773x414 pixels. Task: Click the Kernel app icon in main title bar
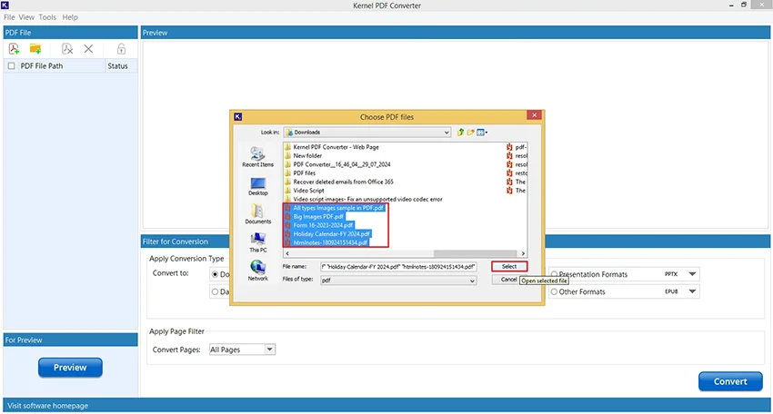[x=5, y=5]
